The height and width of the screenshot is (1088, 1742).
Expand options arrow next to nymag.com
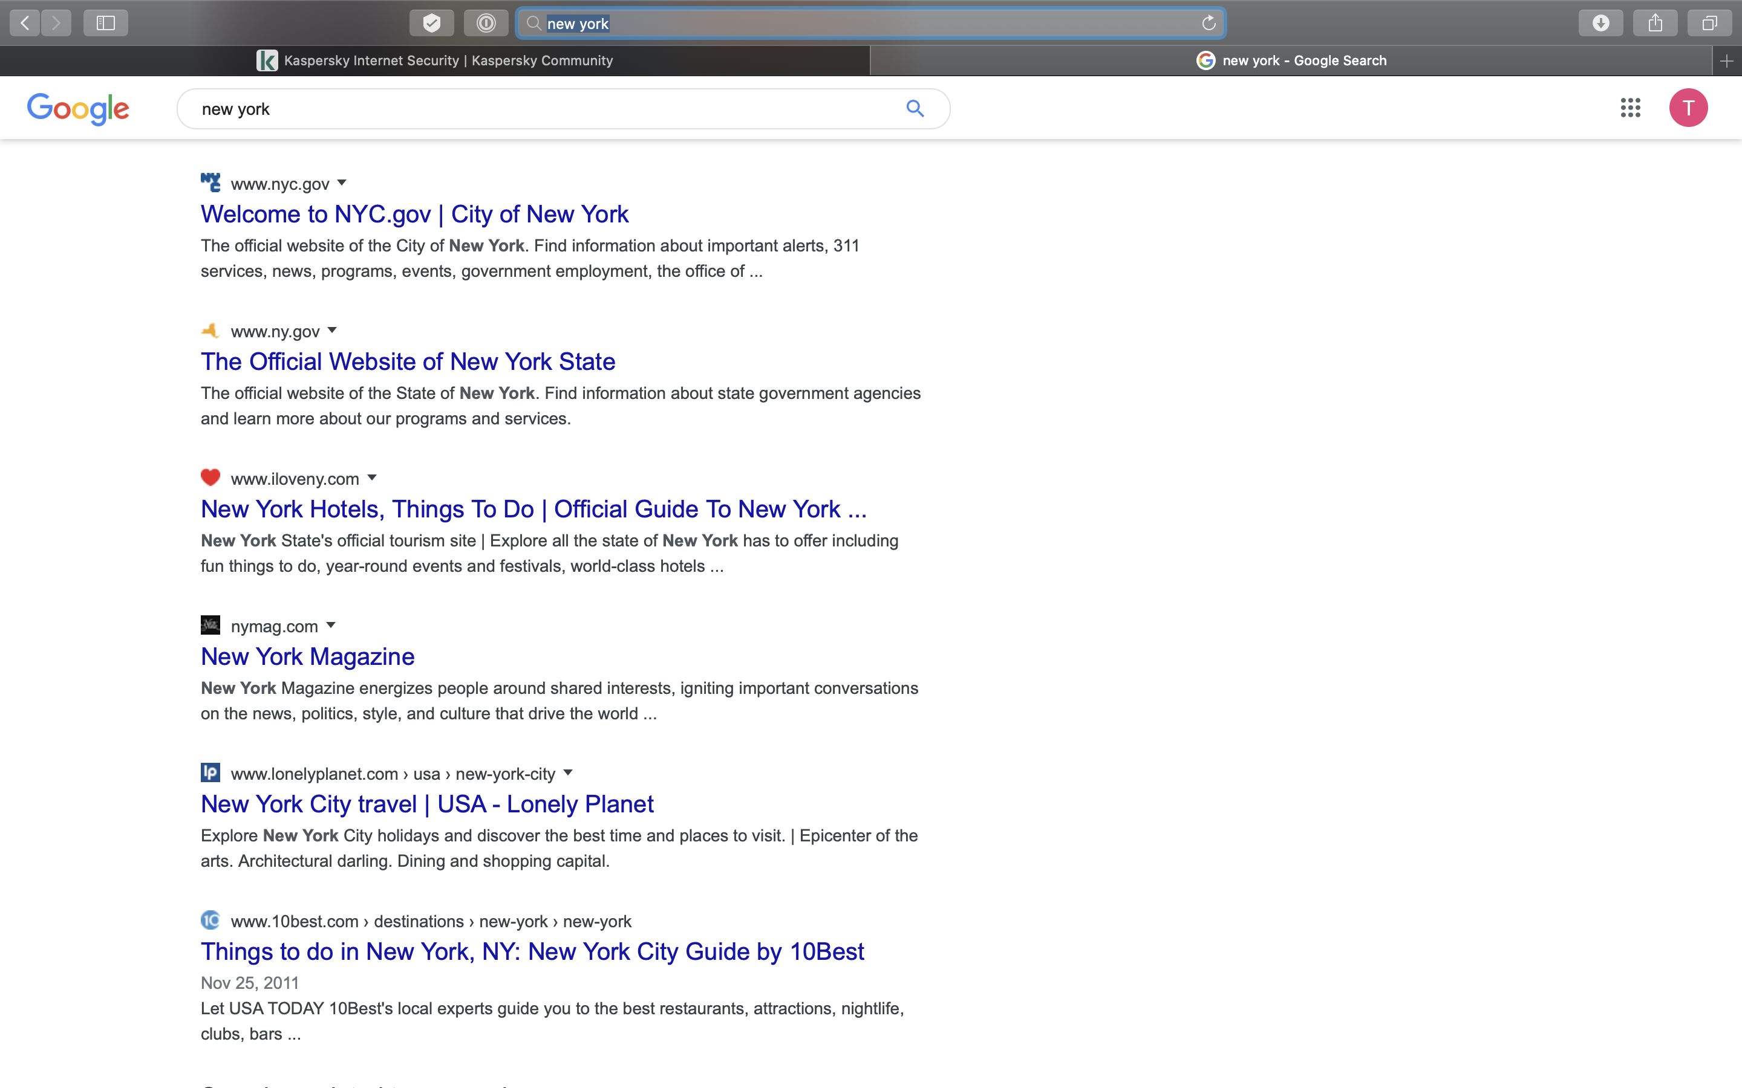point(331,626)
